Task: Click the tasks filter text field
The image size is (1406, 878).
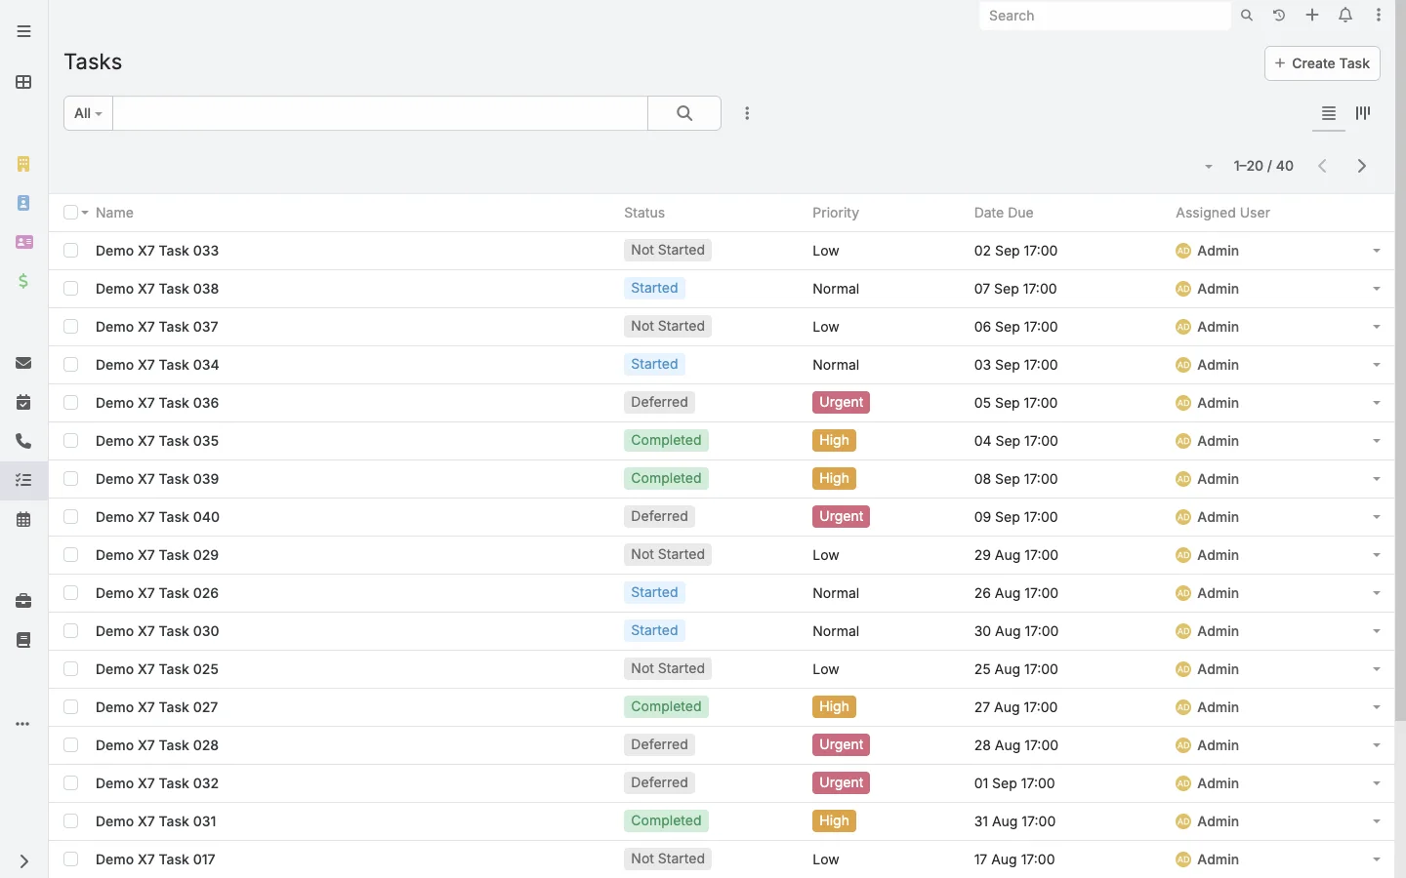Action: tap(380, 113)
